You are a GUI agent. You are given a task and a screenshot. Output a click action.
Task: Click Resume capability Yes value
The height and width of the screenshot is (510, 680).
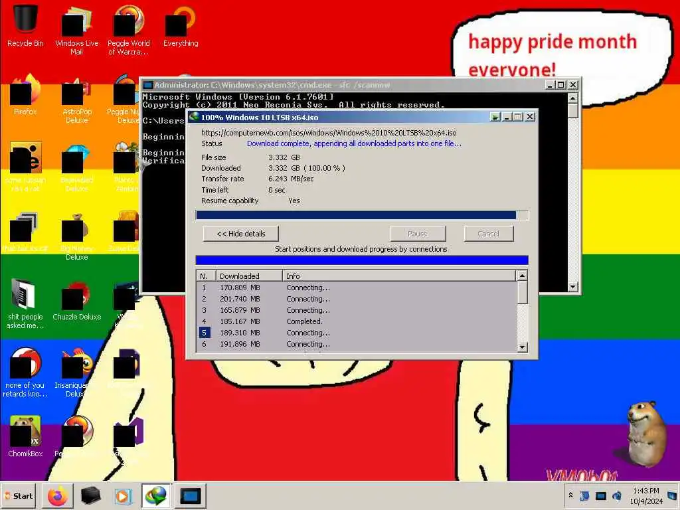click(294, 201)
